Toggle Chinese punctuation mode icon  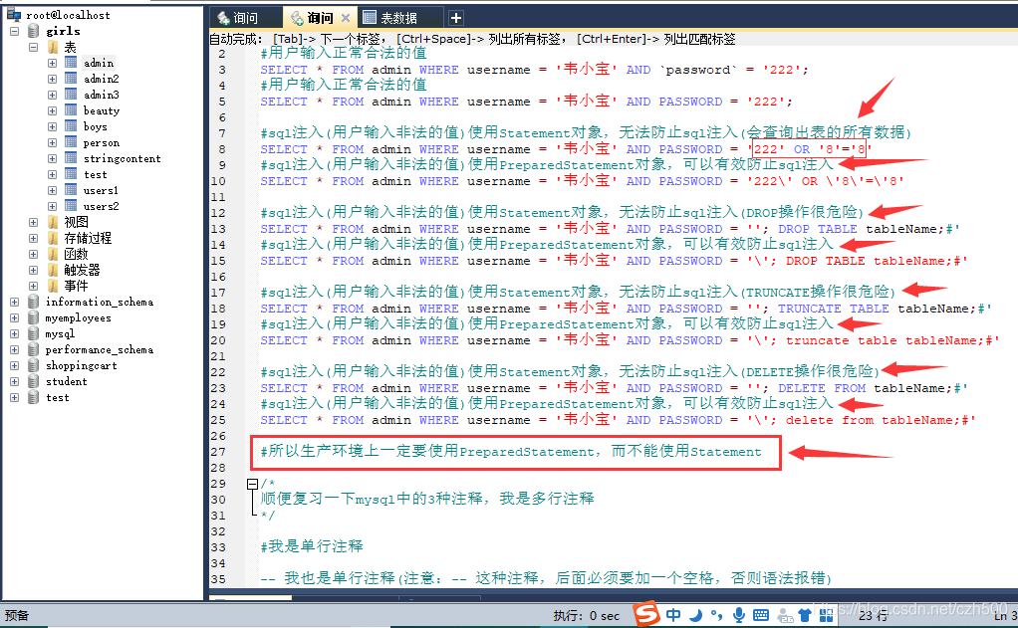point(716,614)
